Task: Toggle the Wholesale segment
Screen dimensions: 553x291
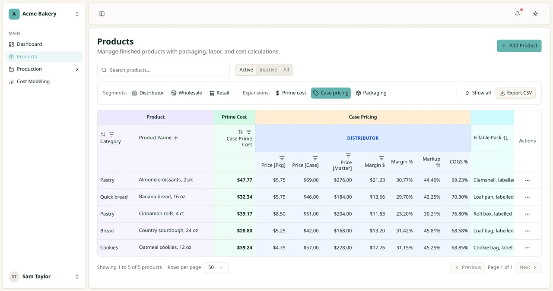Action: pos(187,93)
